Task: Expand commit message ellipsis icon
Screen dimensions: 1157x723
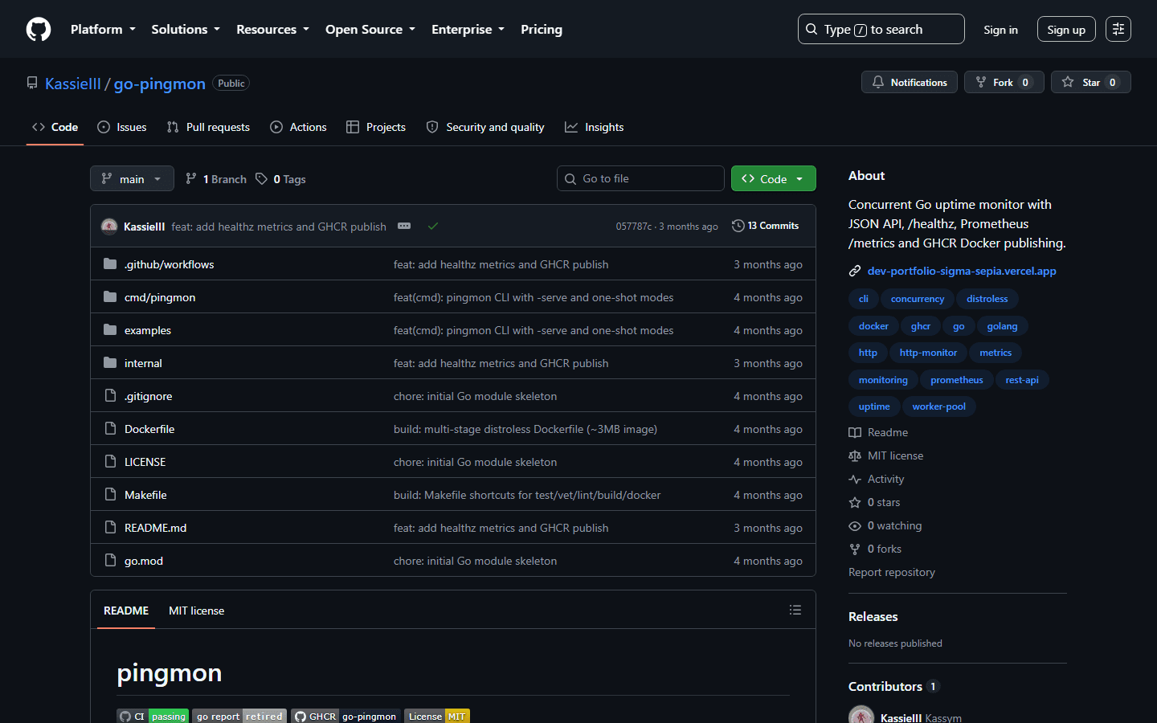Action: 404,226
